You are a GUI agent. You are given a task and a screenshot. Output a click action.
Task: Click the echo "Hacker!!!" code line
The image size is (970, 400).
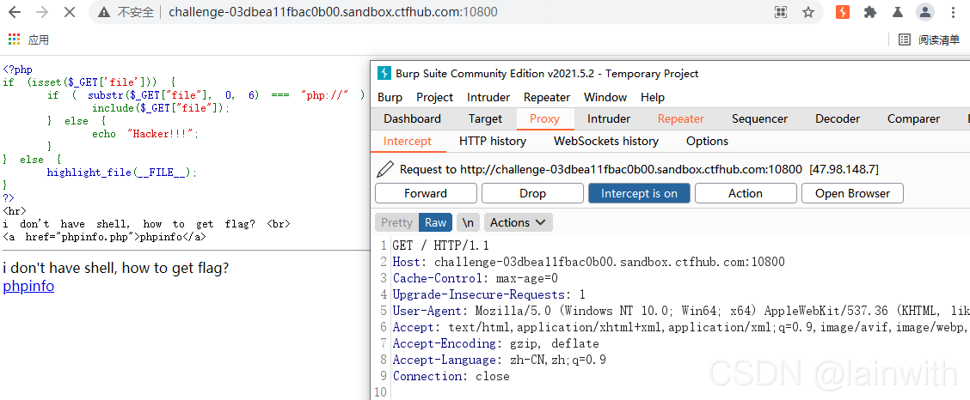145,134
